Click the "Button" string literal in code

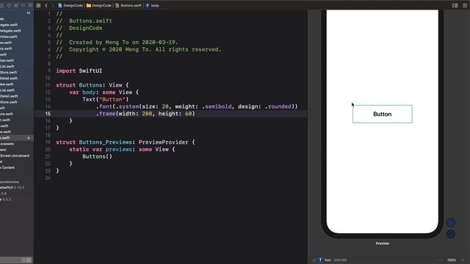click(112, 100)
